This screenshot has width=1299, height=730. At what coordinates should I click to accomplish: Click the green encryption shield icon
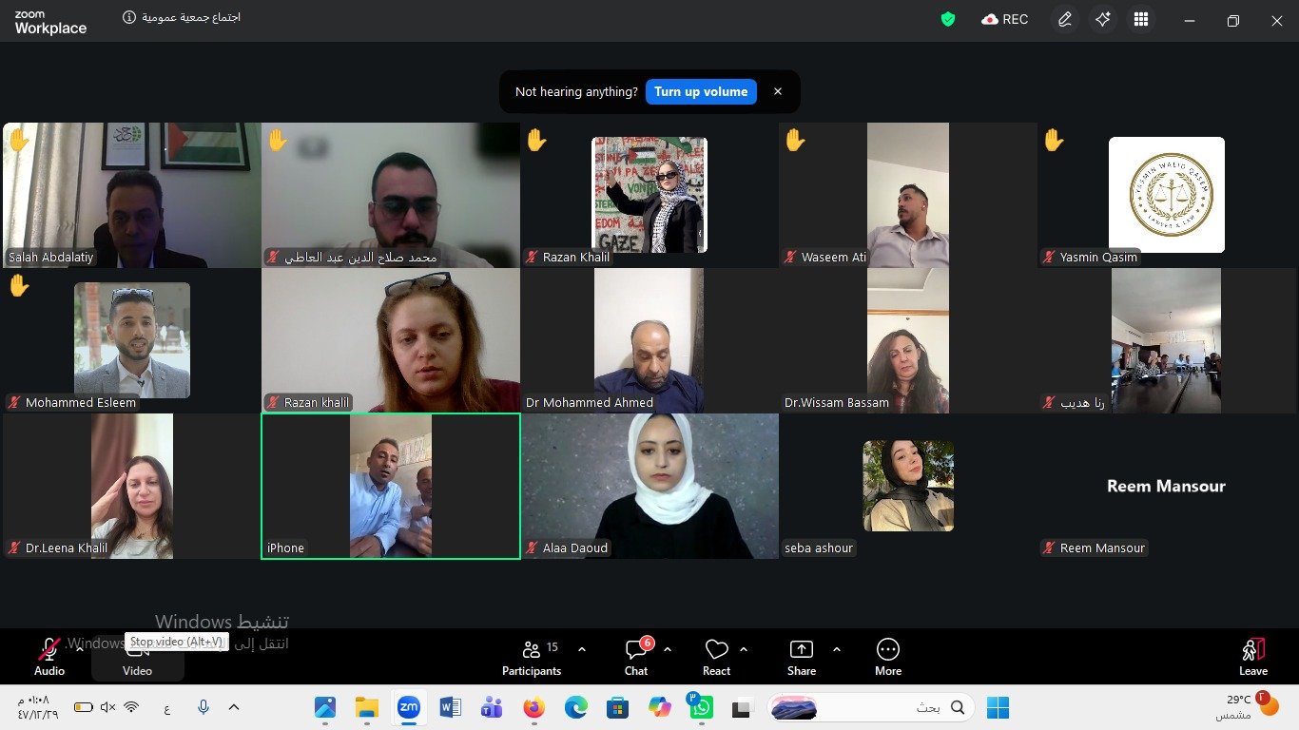pos(947,19)
